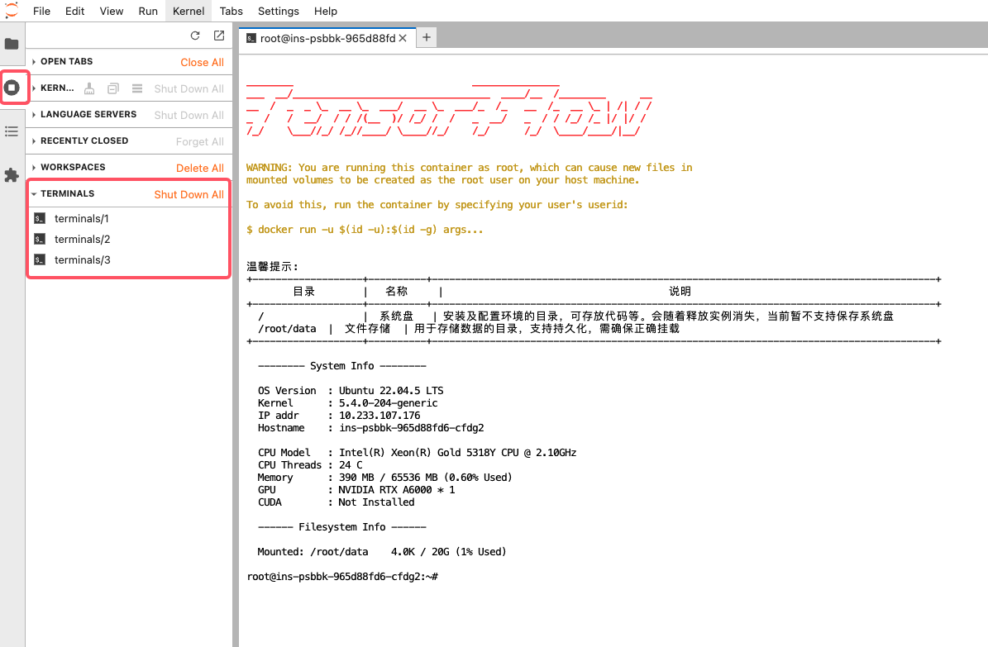Click the collapse-all icon in Kernels row
This screenshot has height=647, width=988.
pos(113,88)
